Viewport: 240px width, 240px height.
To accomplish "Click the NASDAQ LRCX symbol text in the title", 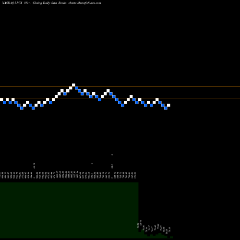I will coord(12,3).
